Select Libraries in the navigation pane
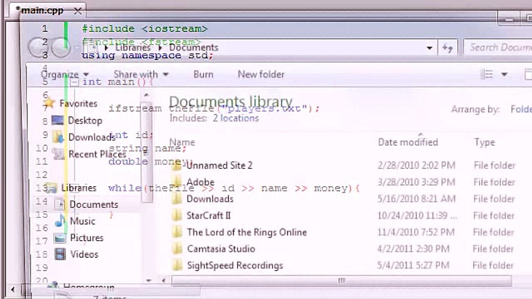This screenshot has height=299, width=532. pos(79,188)
